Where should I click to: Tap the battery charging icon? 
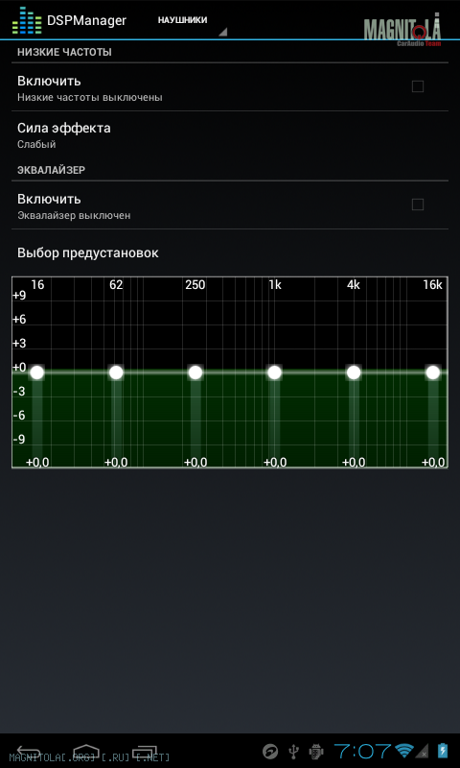443,751
